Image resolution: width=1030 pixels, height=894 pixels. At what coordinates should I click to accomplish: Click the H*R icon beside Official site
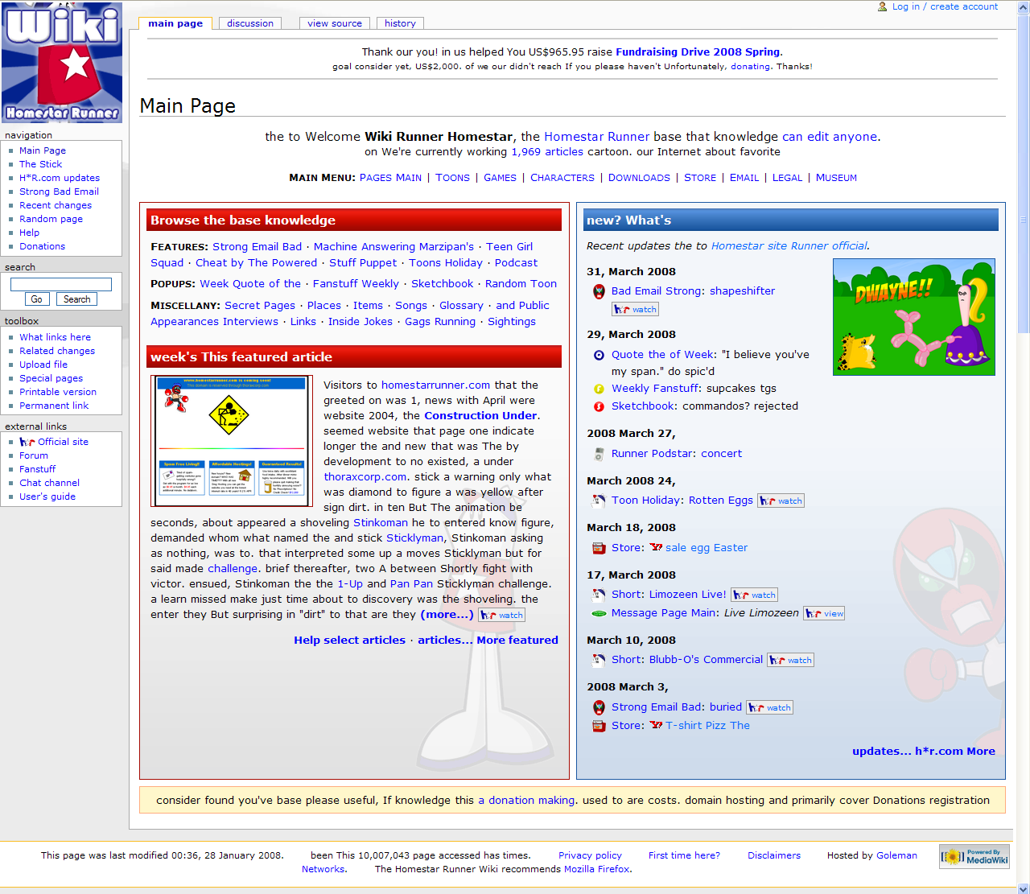[x=27, y=442]
